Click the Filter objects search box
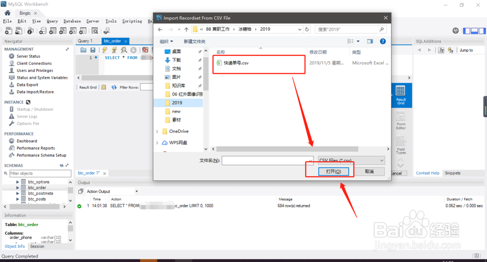The width and height of the screenshot is (487, 262). point(40,174)
